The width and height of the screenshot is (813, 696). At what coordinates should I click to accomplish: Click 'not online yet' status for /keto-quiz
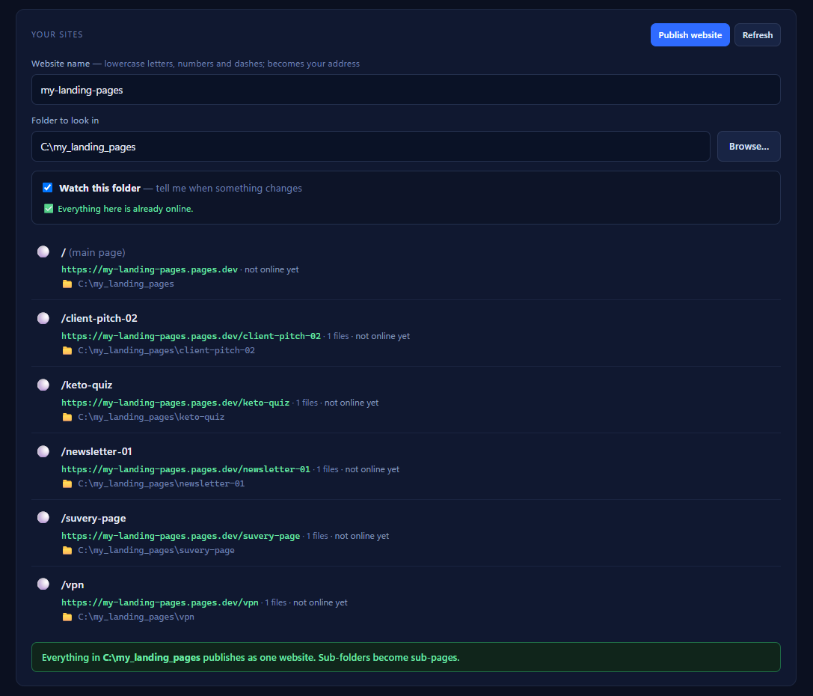point(351,403)
